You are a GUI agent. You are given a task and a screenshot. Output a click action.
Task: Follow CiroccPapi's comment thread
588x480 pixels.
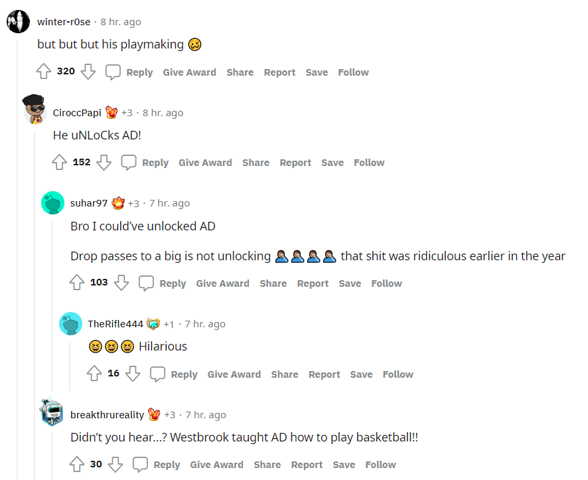point(369,163)
